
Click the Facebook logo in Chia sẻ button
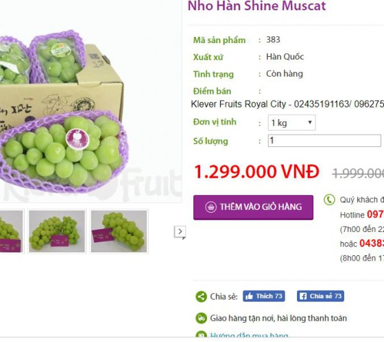303,296
